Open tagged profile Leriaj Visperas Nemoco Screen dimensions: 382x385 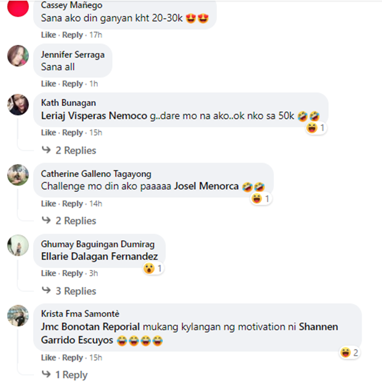coord(94,116)
